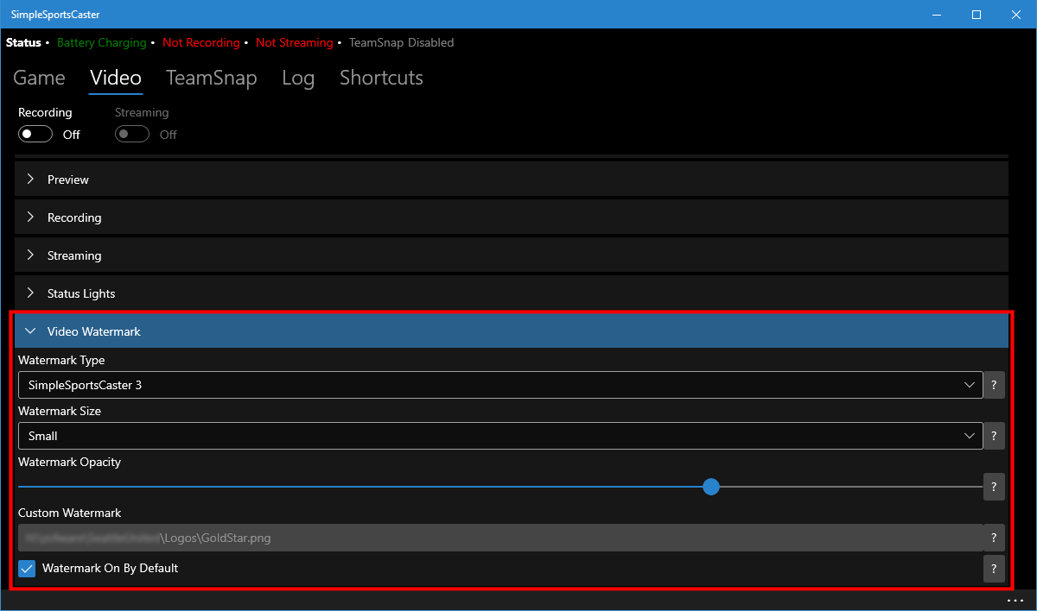Open the Watermark Size dropdown
This screenshot has width=1037, height=611.
(x=500, y=436)
